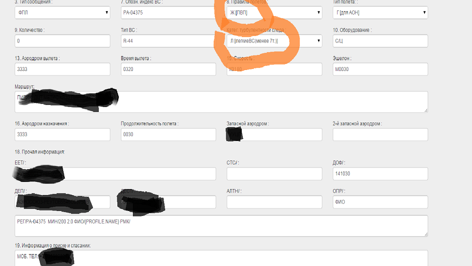Focus the ДОФ/ field with 141030

(x=380, y=173)
